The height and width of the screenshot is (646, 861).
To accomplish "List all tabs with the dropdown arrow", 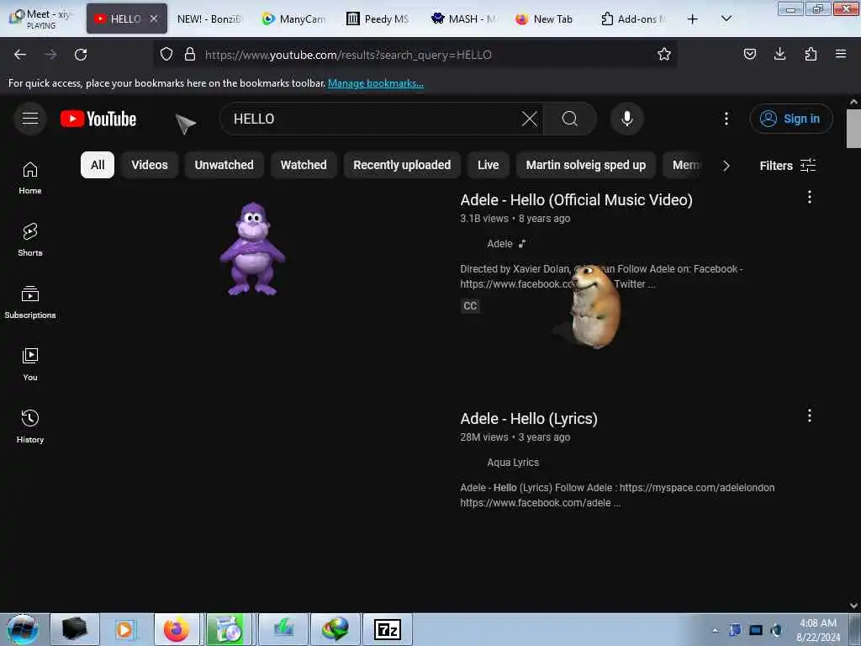I will (x=726, y=19).
